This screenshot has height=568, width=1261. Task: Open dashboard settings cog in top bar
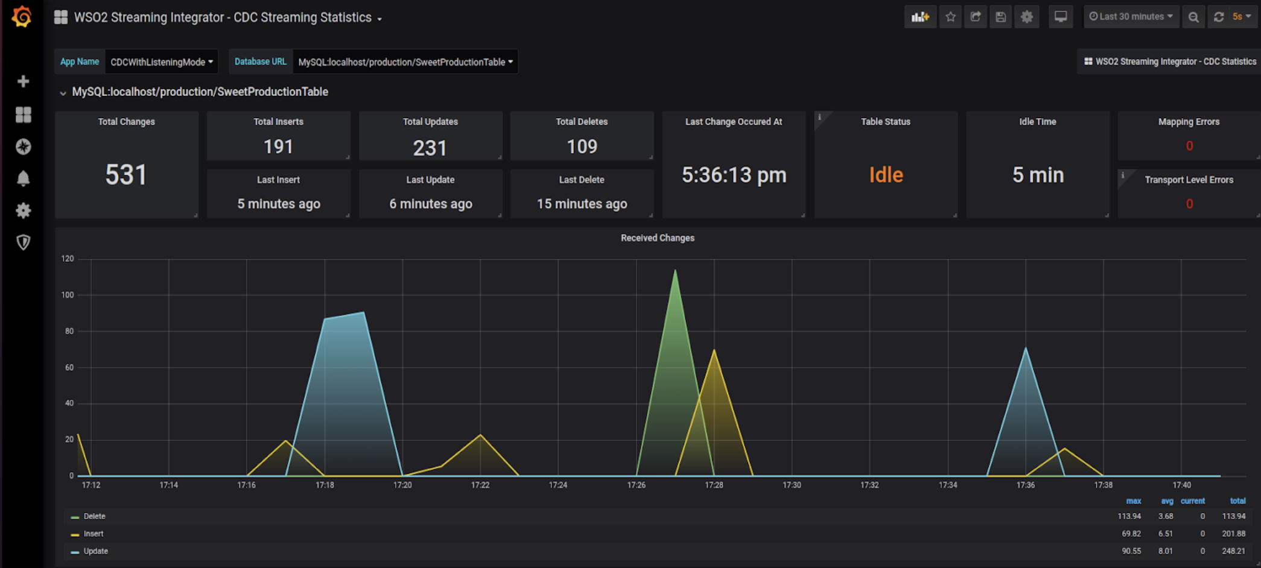click(1027, 17)
